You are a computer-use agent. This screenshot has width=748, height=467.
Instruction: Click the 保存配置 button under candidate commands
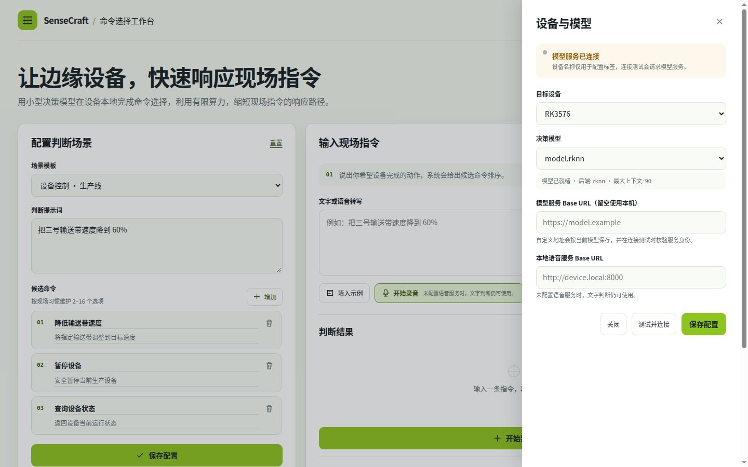point(157,456)
